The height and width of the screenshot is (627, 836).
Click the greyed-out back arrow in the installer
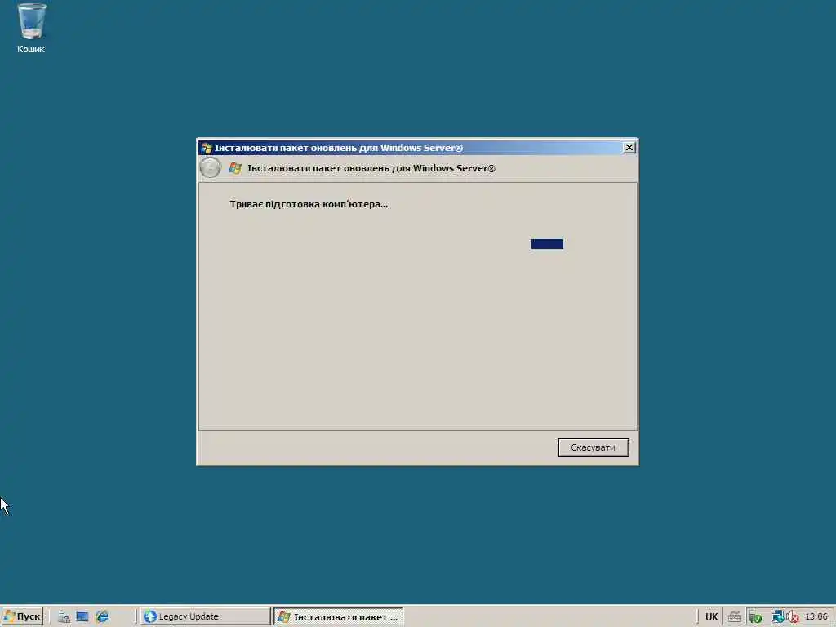point(210,168)
